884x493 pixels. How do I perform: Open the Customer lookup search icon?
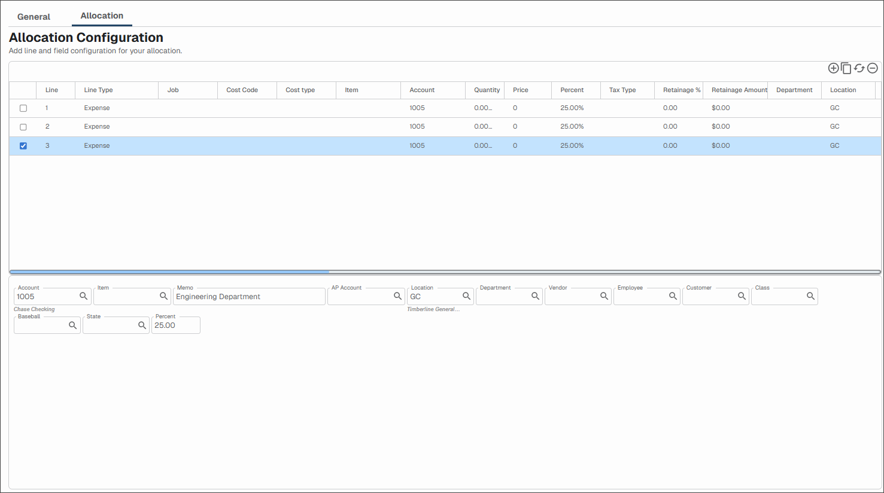(742, 296)
